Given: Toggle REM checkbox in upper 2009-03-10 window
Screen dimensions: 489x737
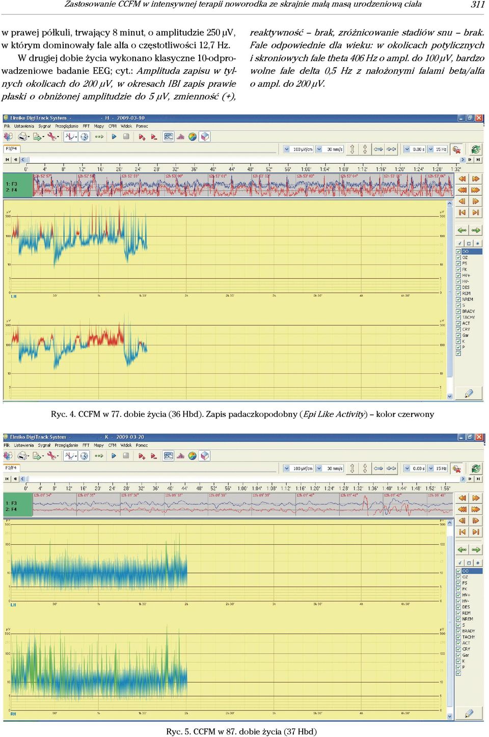Looking at the screenshot, I should pyautogui.click(x=458, y=293).
